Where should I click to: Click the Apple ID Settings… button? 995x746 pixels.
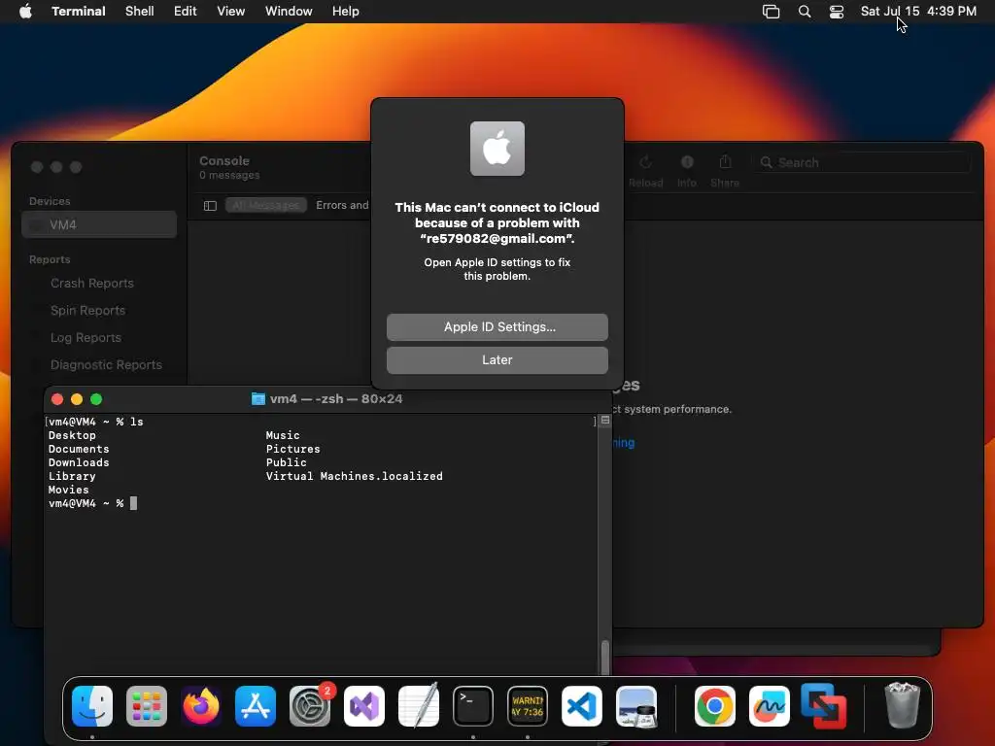coord(497,326)
